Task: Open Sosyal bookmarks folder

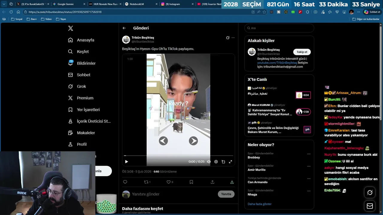Action: (x=16, y=19)
